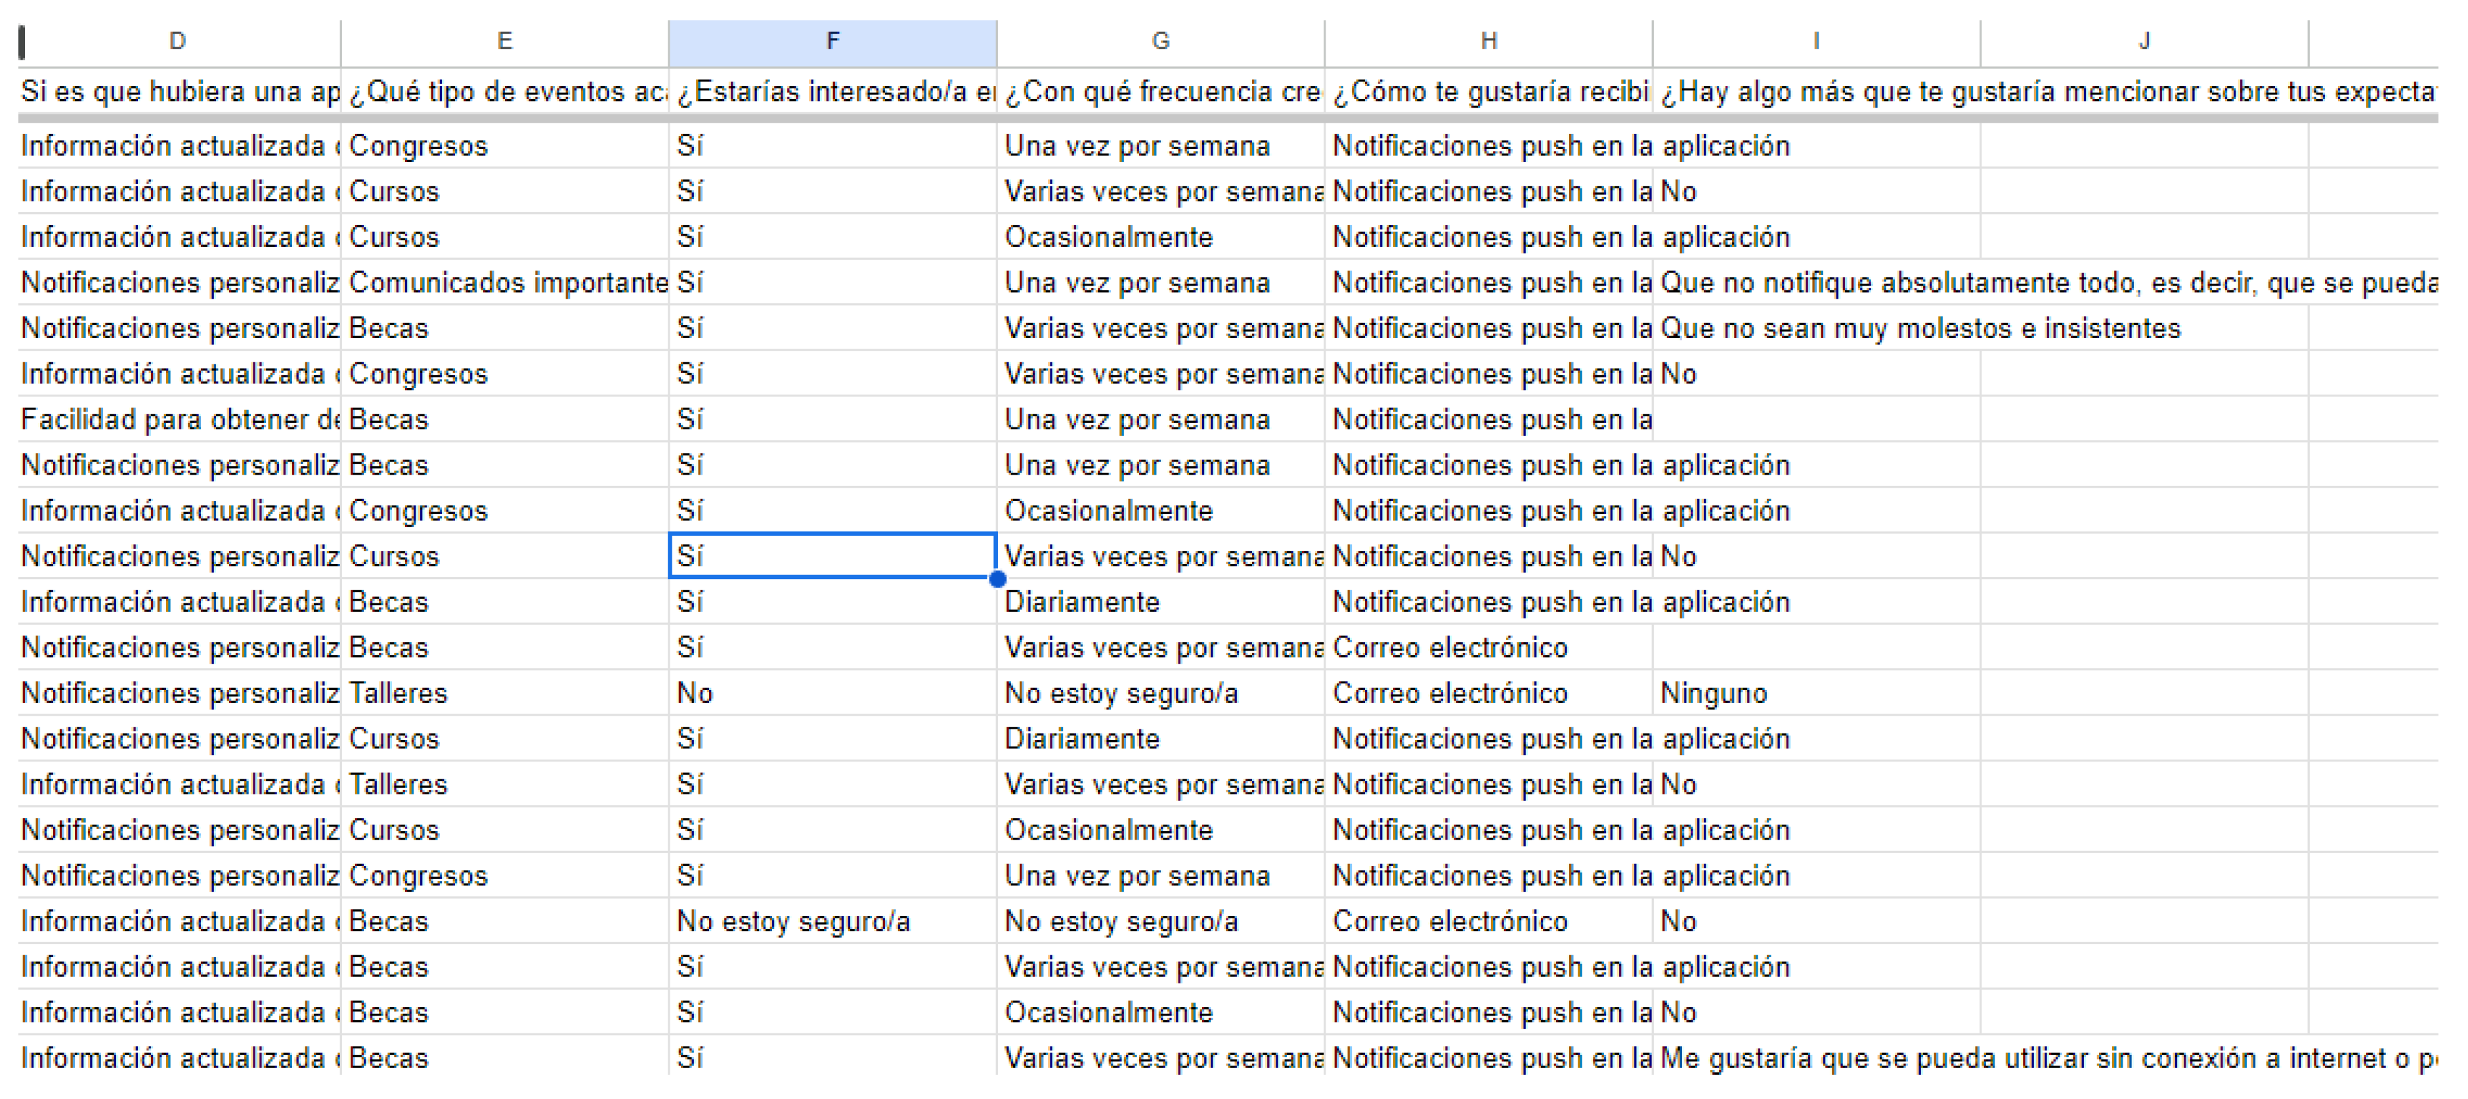Select a 'Congresos' cell in column E
Viewport: 2468px width, 1099px height.
[x=419, y=146]
